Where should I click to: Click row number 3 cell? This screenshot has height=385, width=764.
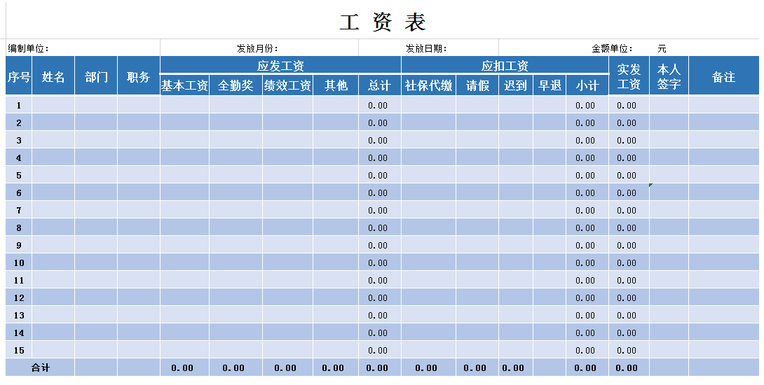pyautogui.click(x=18, y=140)
